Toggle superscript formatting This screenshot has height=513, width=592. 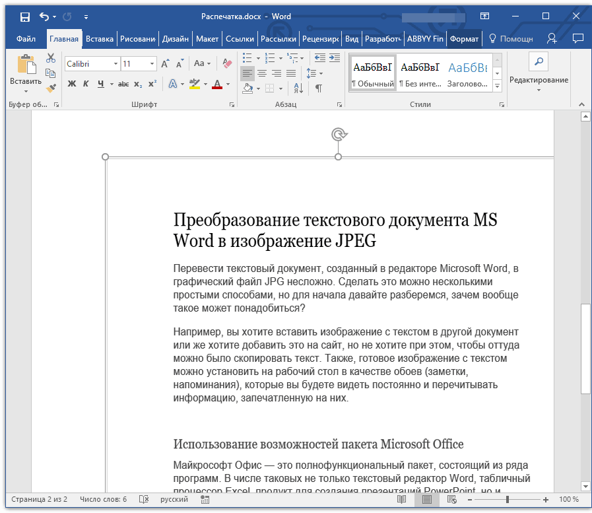tap(152, 84)
